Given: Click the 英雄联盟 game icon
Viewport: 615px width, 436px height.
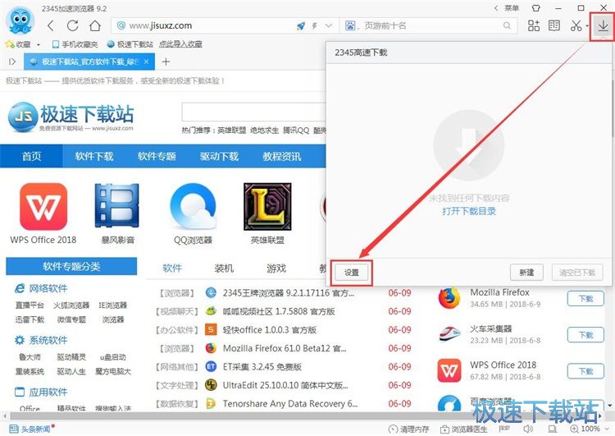Looking at the screenshot, I should [267, 207].
